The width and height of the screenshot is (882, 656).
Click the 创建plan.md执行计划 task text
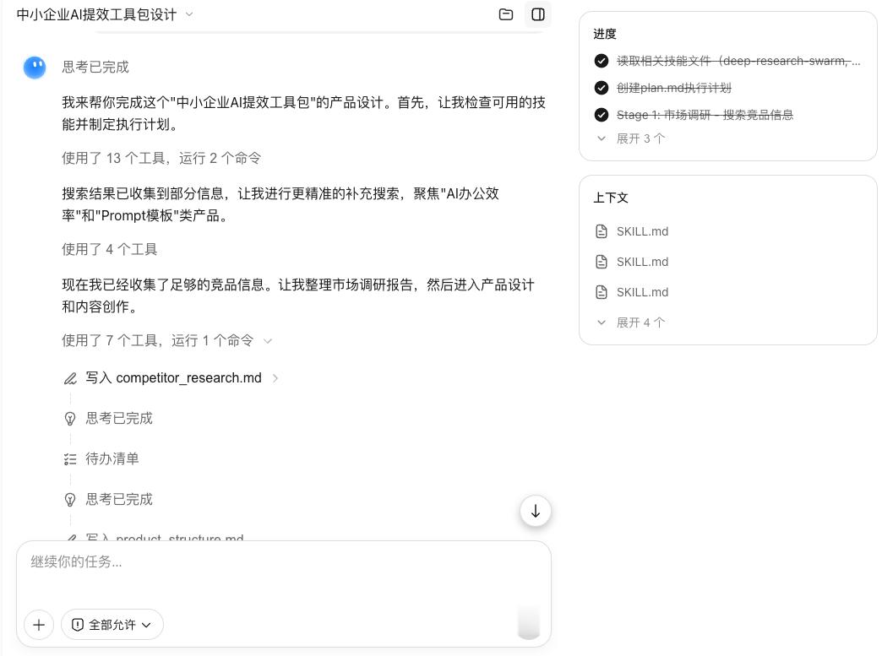(674, 88)
